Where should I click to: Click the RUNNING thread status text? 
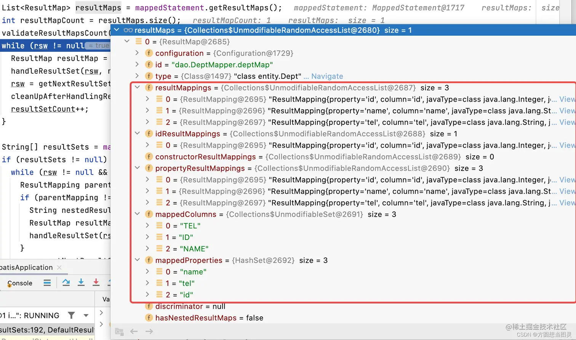[41, 315]
